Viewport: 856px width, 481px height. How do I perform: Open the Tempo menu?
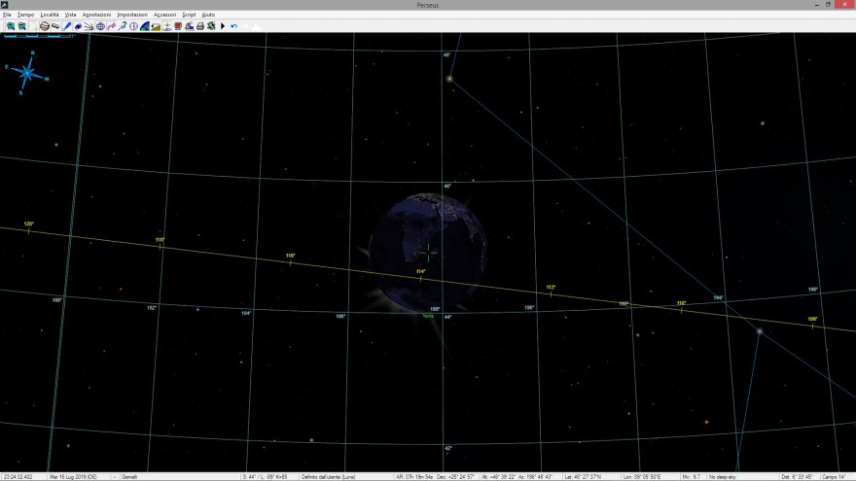tap(25, 16)
